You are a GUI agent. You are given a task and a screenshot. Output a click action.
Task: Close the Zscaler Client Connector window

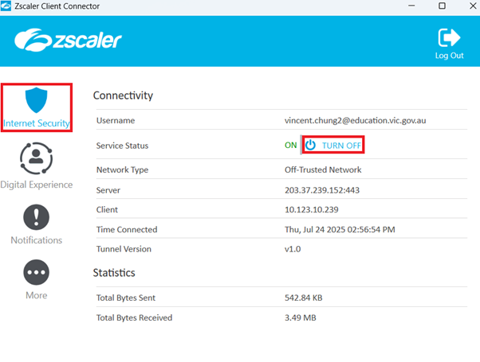click(473, 6)
